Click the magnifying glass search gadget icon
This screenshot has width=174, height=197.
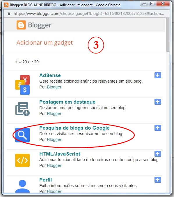click(x=22, y=135)
